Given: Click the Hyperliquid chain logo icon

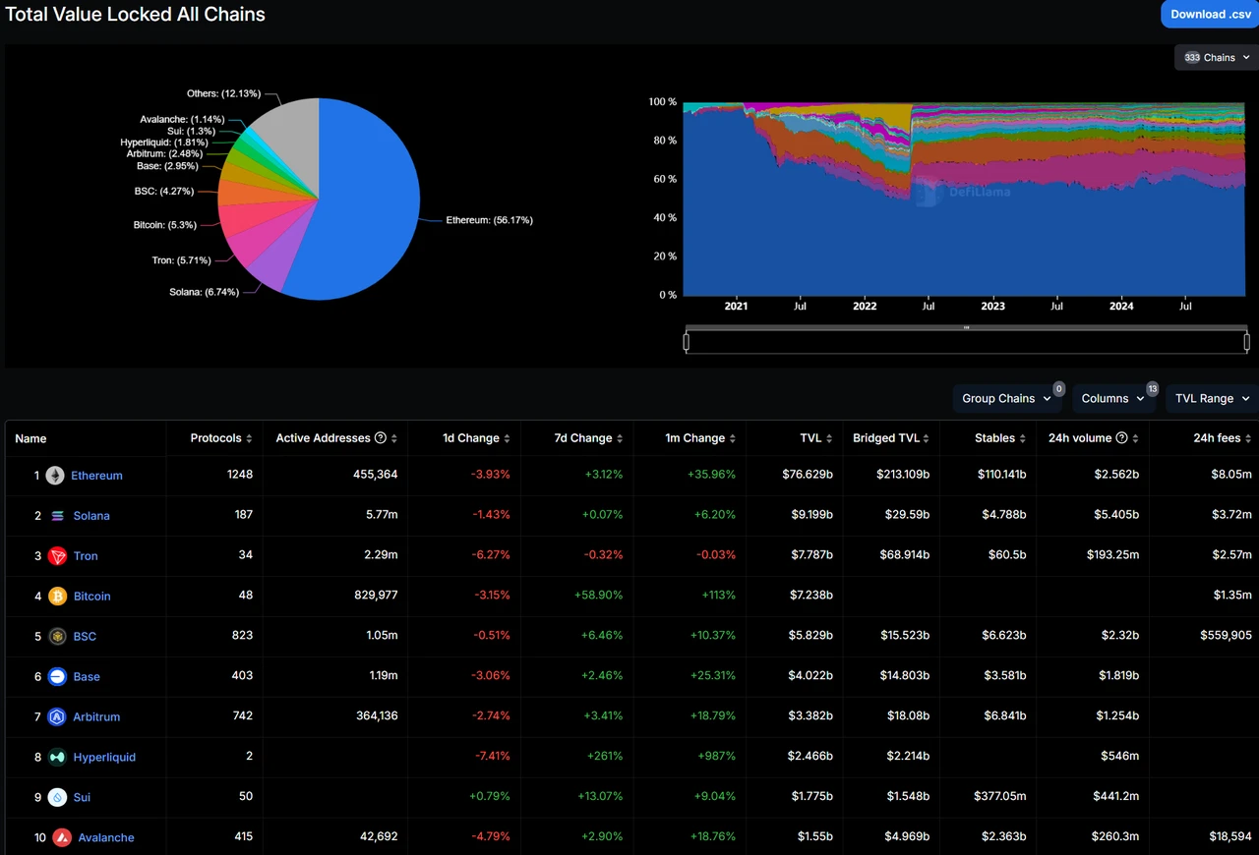Looking at the screenshot, I should [x=57, y=758].
